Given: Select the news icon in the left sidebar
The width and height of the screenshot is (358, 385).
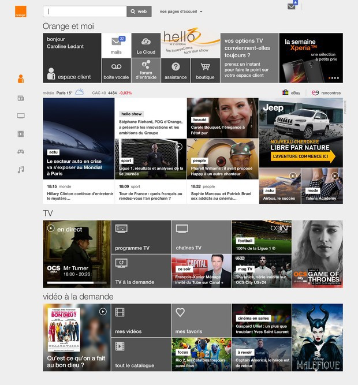Looking at the screenshot, I should (21, 98).
